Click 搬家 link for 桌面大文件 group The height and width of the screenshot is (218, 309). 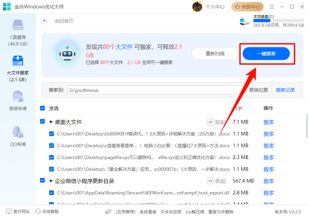[269, 122]
